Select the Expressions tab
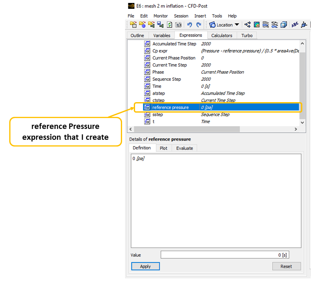The height and width of the screenshot is (288, 319). click(191, 35)
